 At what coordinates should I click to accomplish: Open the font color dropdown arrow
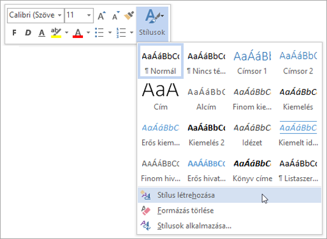pos(88,32)
